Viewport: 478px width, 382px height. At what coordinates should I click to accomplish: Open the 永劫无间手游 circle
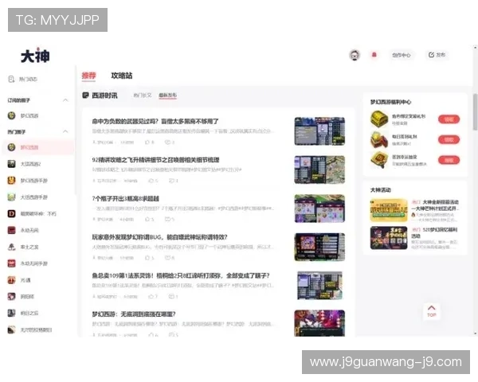[27, 263]
